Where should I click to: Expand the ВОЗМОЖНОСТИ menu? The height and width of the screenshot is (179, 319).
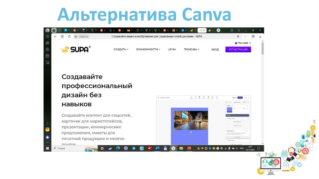click(x=148, y=49)
